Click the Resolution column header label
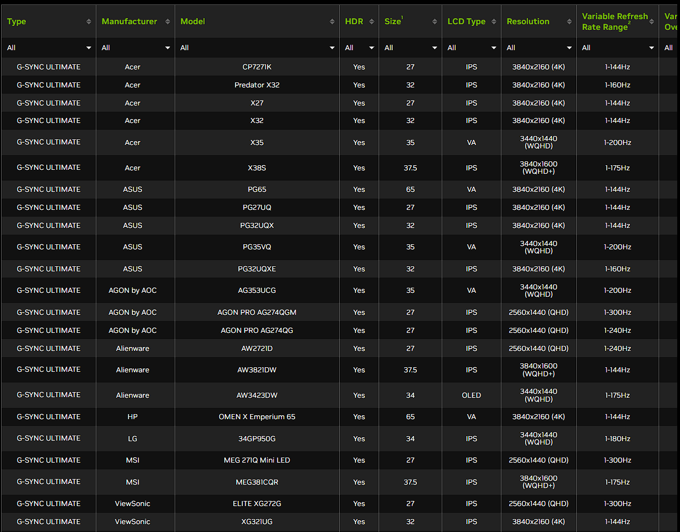The image size is (680, 532). (x=528, y=21)
